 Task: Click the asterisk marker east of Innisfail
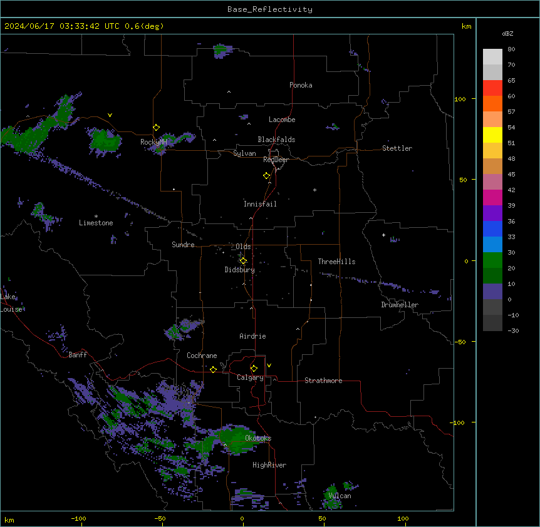[x=314, y=190]
